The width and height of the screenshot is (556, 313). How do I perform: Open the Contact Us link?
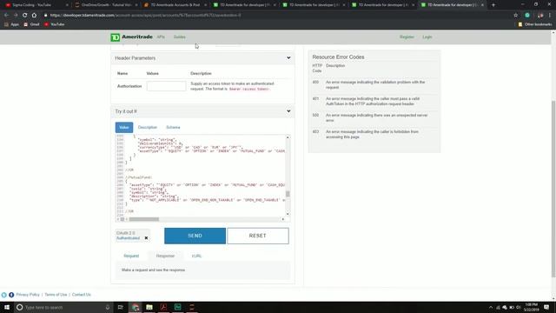coord(81,295)
